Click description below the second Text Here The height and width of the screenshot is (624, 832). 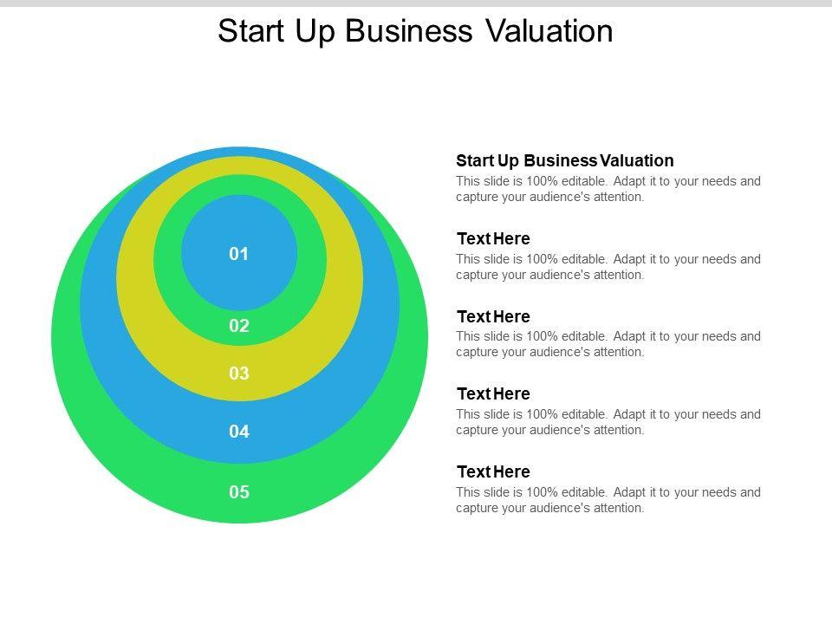pyautogui.click(x=608, y=344)
